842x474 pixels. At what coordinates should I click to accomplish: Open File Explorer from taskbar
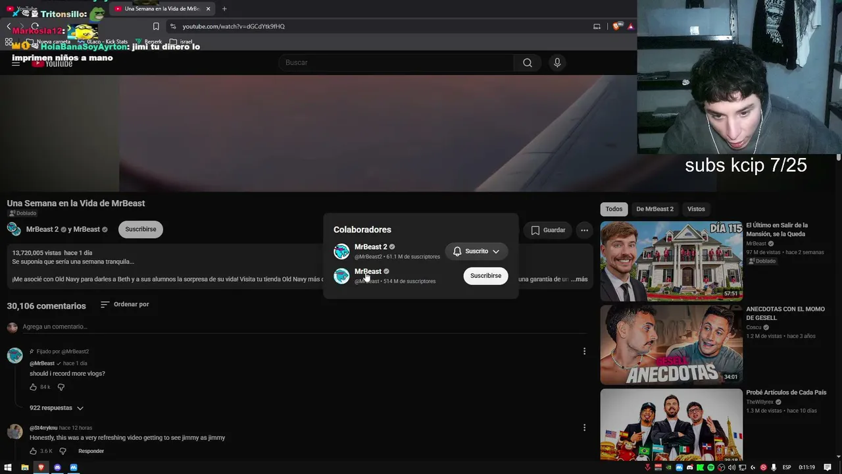(24, 467)
